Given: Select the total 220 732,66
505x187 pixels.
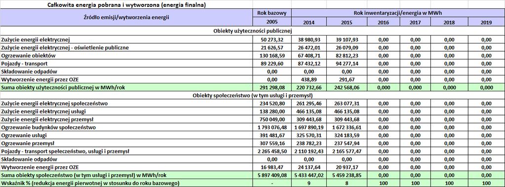Looking at the screenshot, I should pyautogui.click(x=309, y=87).
